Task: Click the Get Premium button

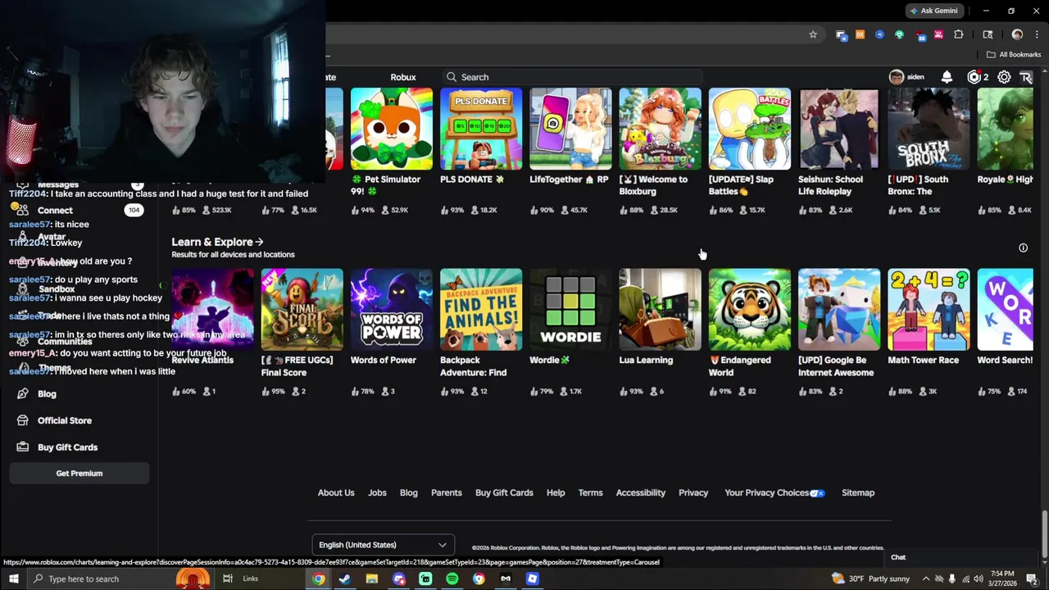Action: [x=79, y=474]
